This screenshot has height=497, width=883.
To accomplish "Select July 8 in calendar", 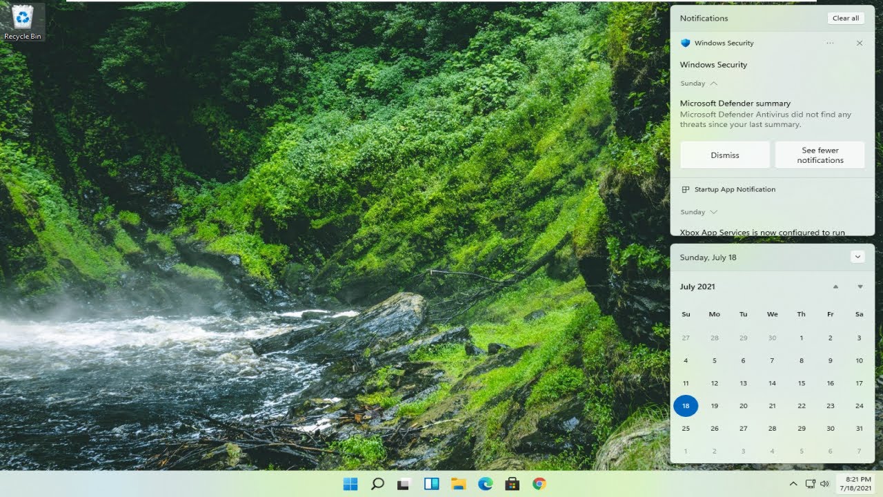I will [x=802, y=360].
